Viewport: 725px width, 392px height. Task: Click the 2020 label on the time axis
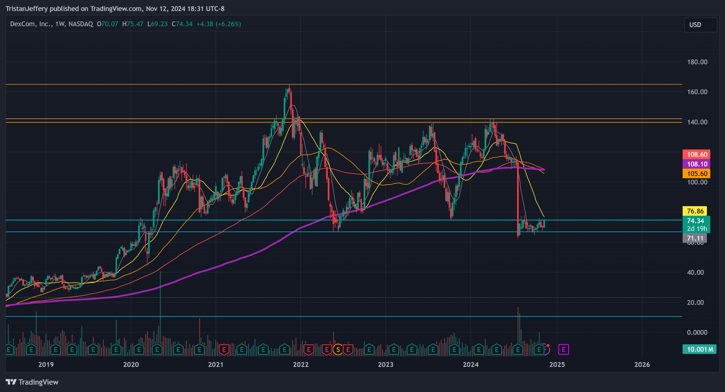point(131,365)
